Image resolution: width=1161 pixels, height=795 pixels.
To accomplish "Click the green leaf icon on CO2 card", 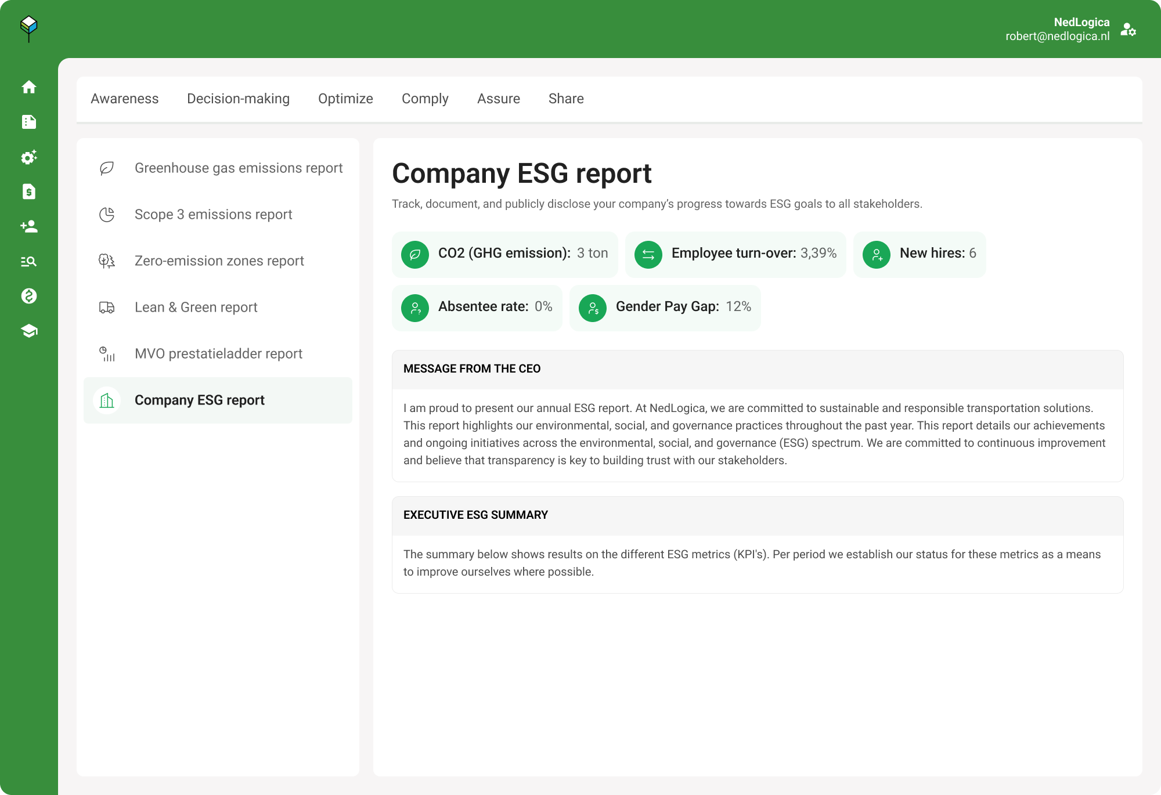I will tap(415, 254).
